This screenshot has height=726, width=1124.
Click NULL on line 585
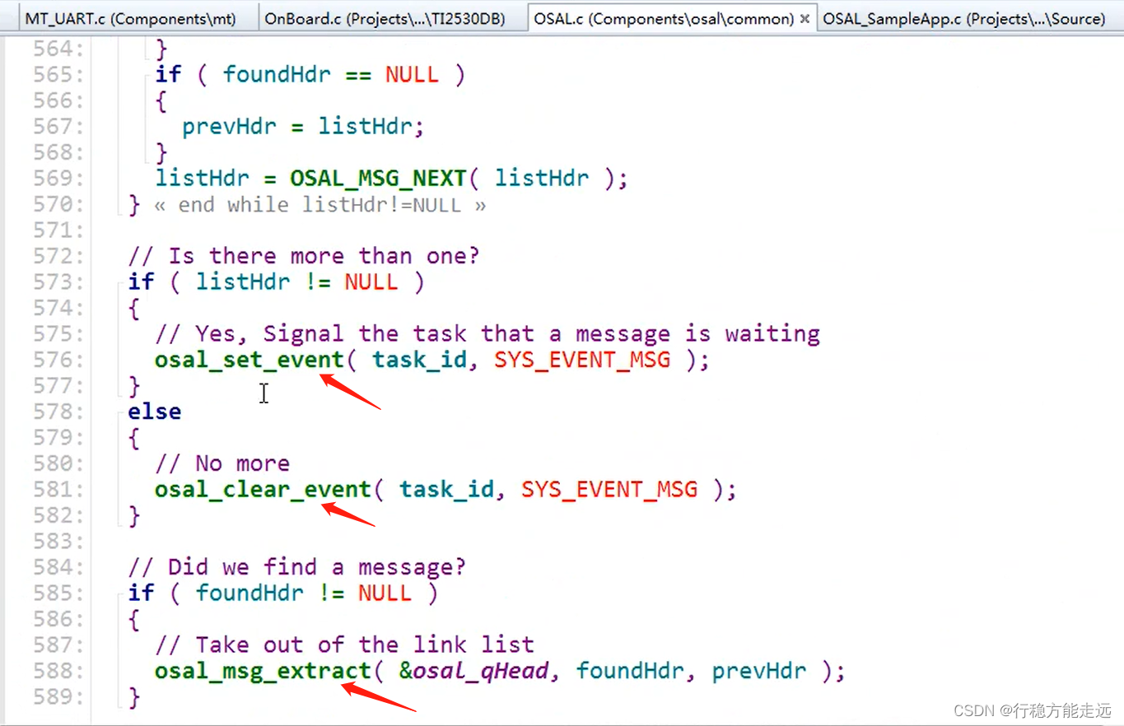[x=385, y=593]
